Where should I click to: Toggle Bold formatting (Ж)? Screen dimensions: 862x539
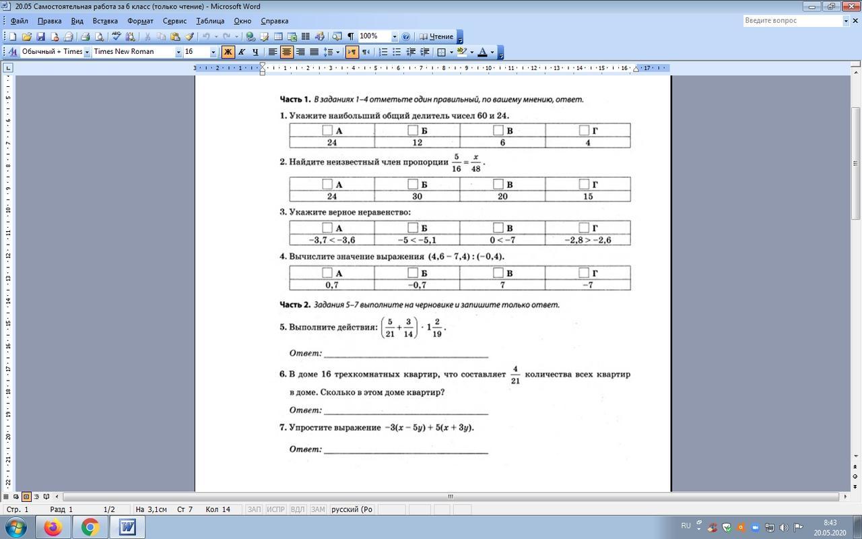[x=228, y=52]
